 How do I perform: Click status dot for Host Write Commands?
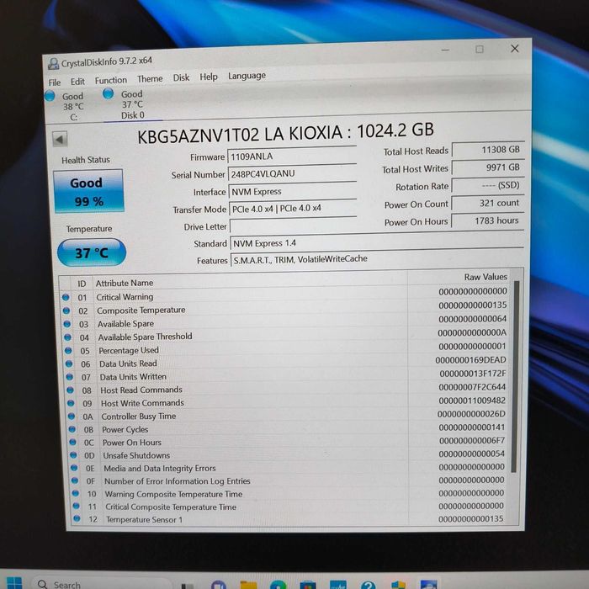71,403
